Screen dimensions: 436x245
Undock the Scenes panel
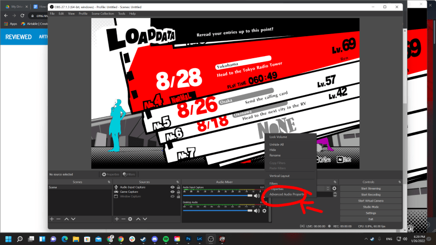[109, 182]
